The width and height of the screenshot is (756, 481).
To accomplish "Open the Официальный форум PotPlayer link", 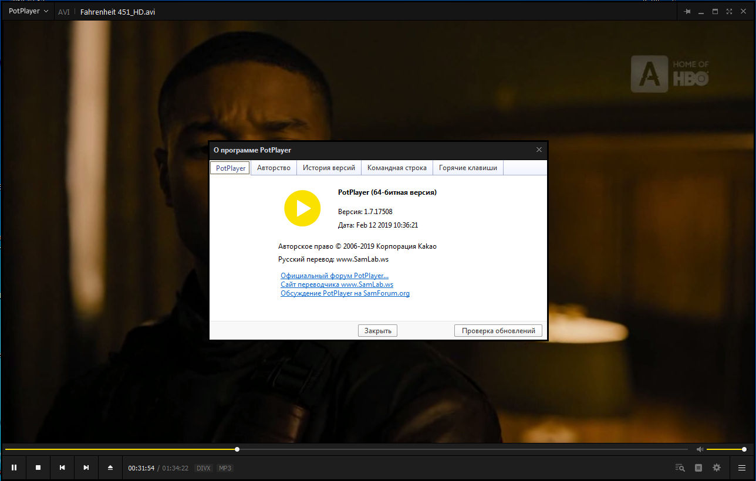I will (x=335, y=276).
